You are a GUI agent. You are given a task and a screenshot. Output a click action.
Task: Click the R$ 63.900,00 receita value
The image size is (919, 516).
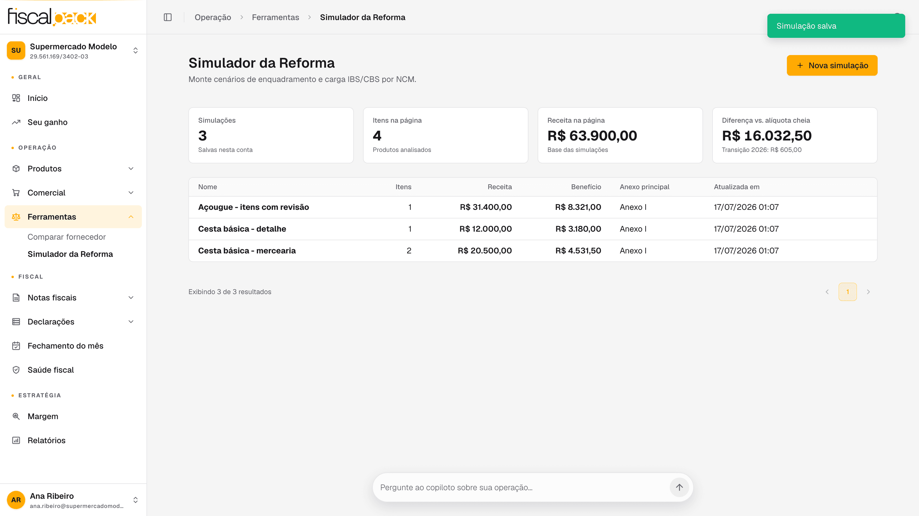point(592,136)
